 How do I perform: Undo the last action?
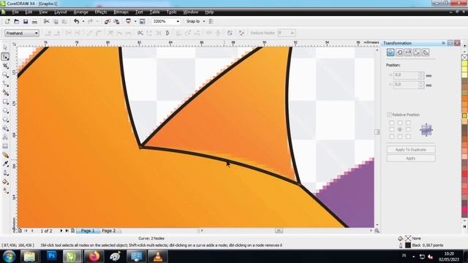coord(77,21)
